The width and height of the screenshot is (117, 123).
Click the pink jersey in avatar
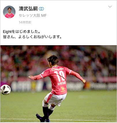[9, 16]
